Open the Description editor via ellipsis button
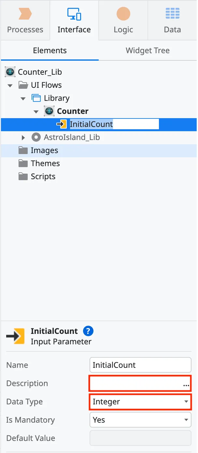 pos(186,385)
